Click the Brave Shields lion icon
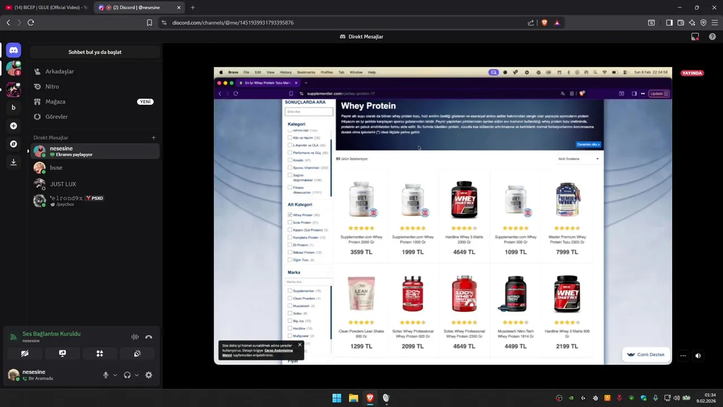Image resolution: width=723 pixels, height=407 pixels. (545, 23)
